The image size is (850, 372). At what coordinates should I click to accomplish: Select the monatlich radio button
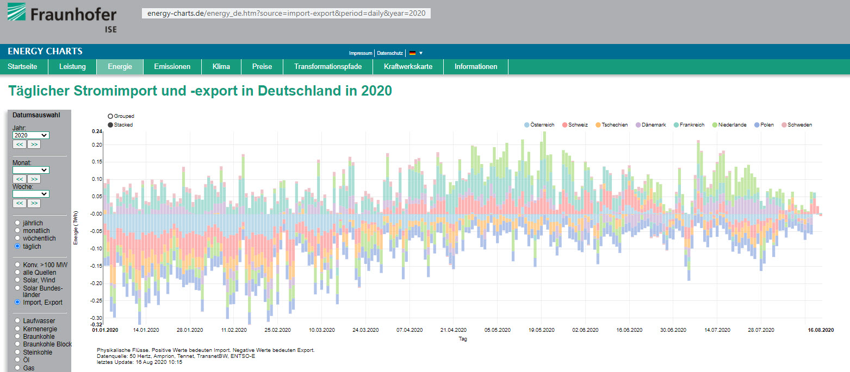point(18,231)
